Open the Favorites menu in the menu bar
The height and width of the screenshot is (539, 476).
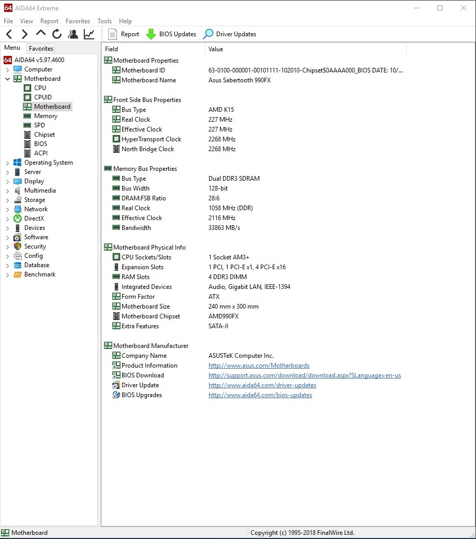(78, 21)
